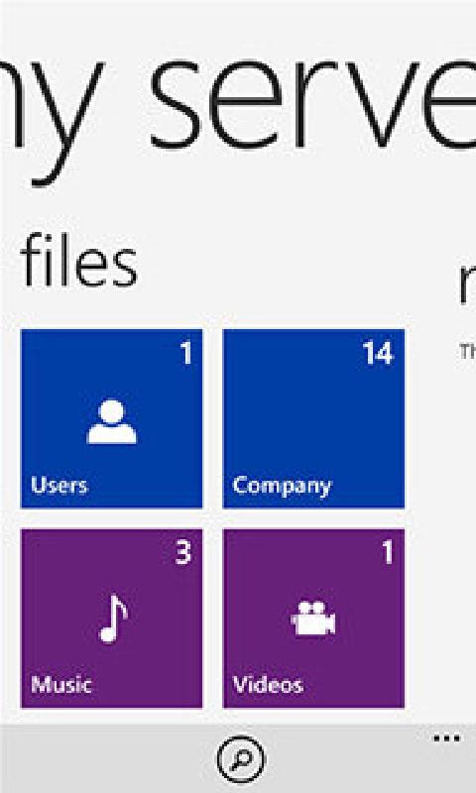Select the files section header
Image resolution: width=476 pixels, height=793 pixels.
point(79,261)
